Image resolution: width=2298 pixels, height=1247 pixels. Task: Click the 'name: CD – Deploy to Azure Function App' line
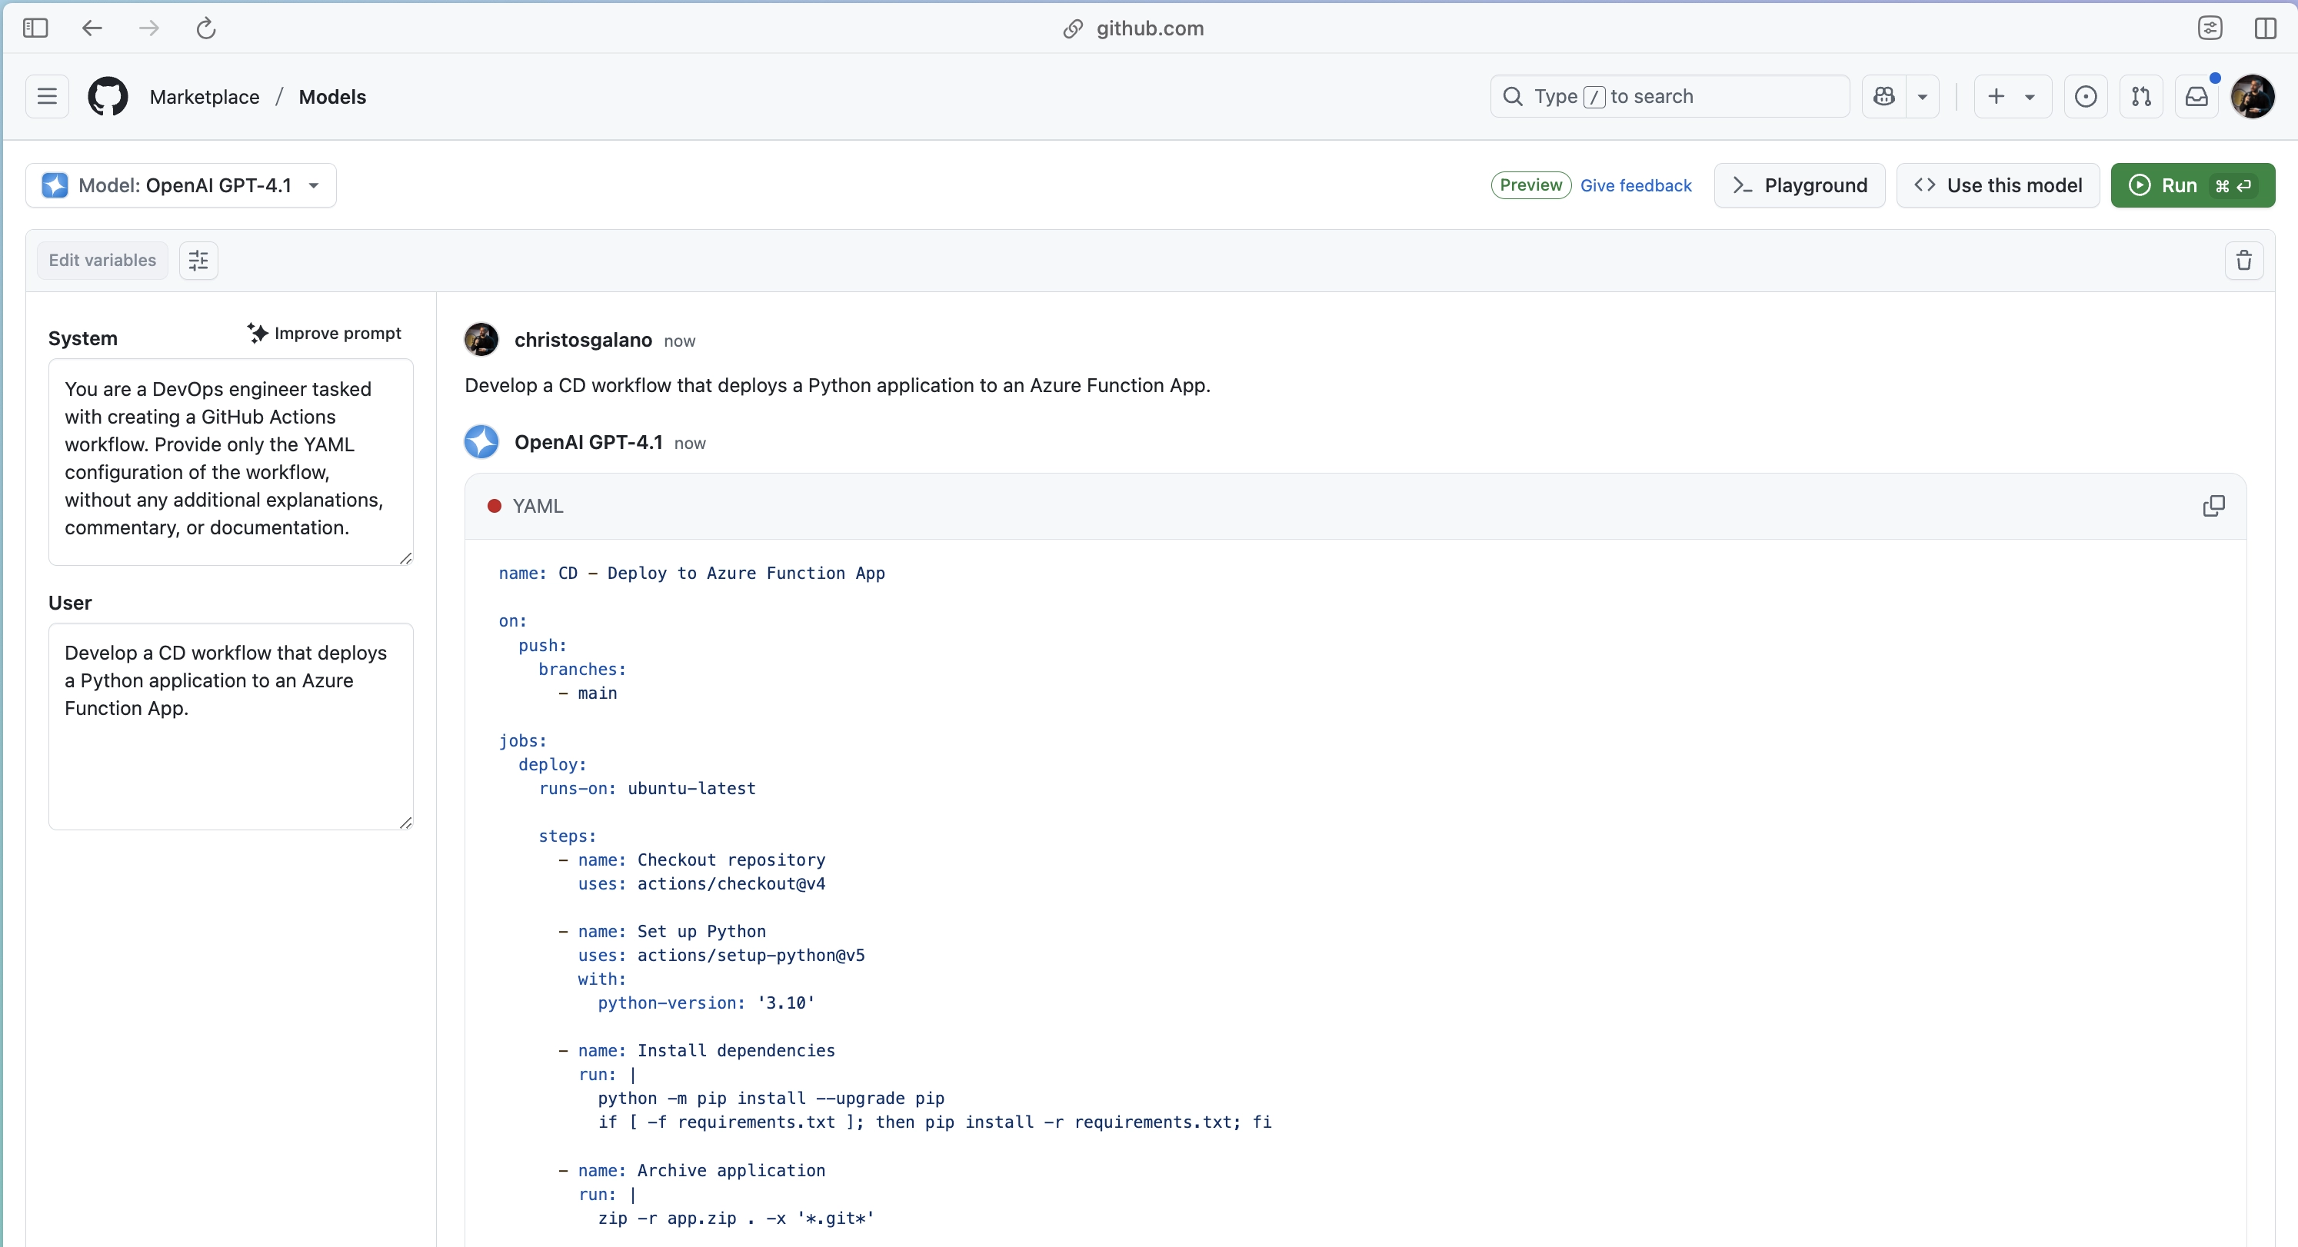[691, 574]
